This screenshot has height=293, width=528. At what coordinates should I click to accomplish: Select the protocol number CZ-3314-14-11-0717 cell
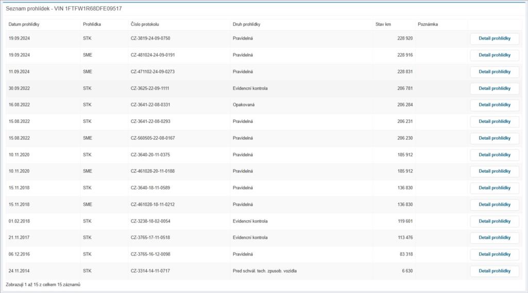pyautogui.click(x=150, y=271)
